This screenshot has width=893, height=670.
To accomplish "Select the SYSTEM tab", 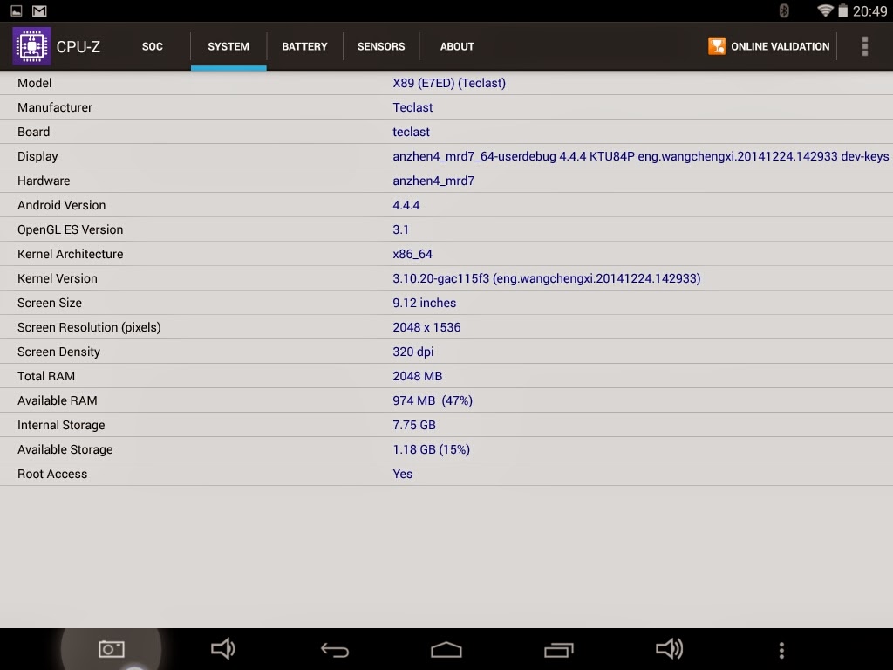I will pyautogui.click(x=228, y=47).
